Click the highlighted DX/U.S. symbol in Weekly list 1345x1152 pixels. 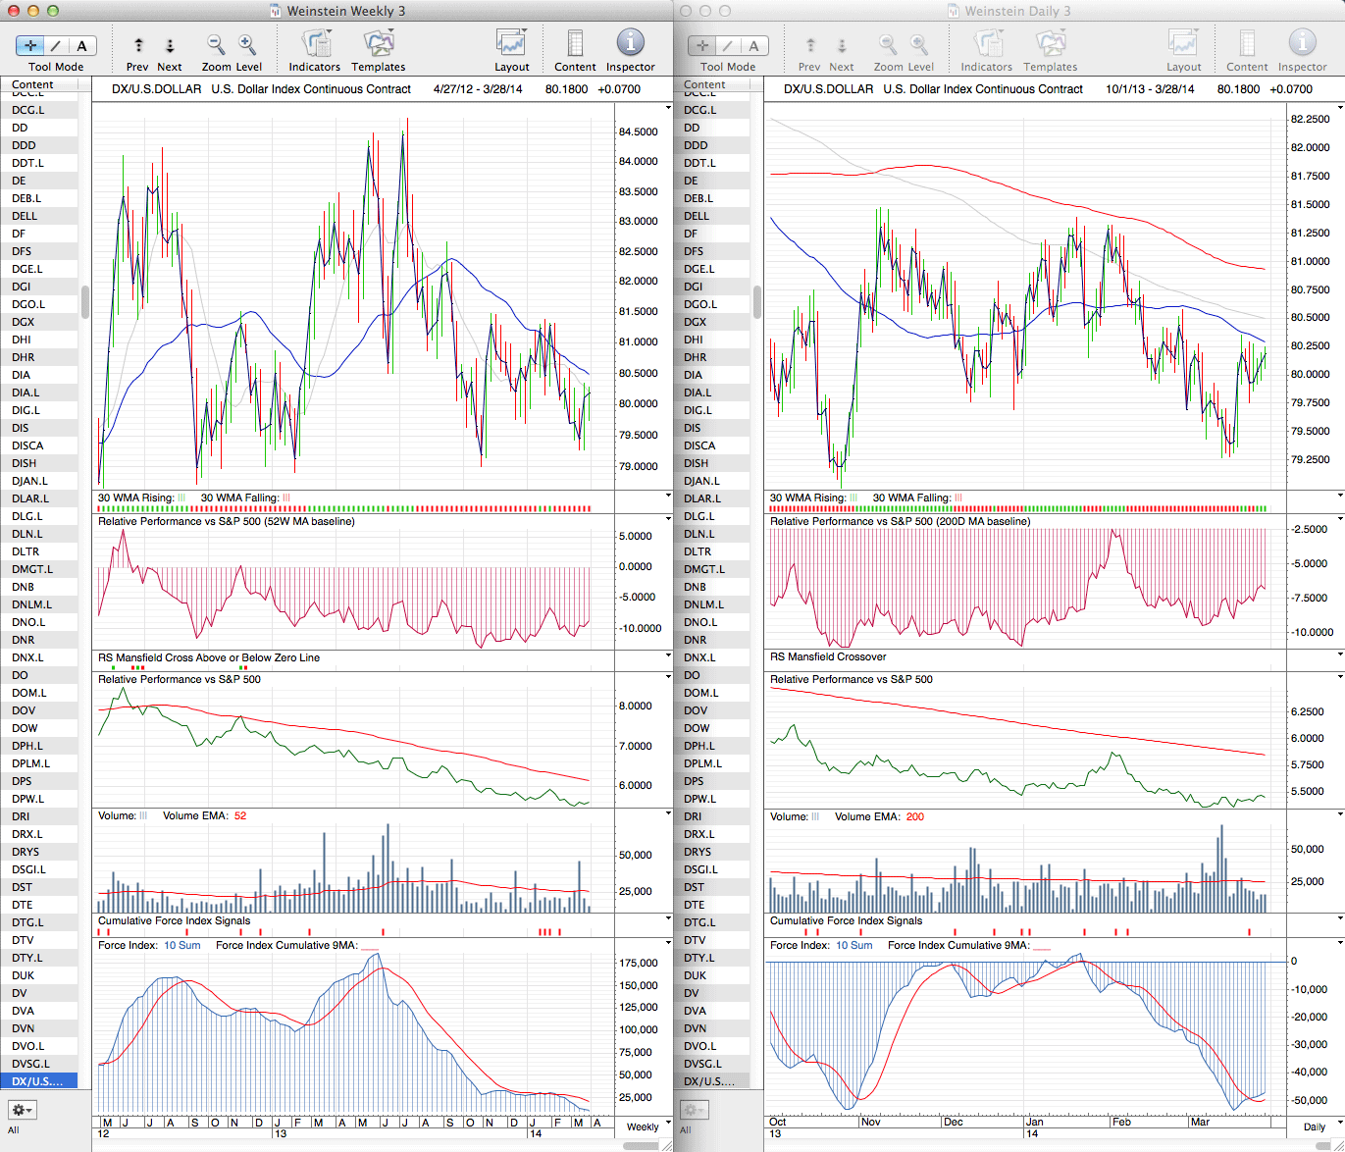(x=37, y=1081)
